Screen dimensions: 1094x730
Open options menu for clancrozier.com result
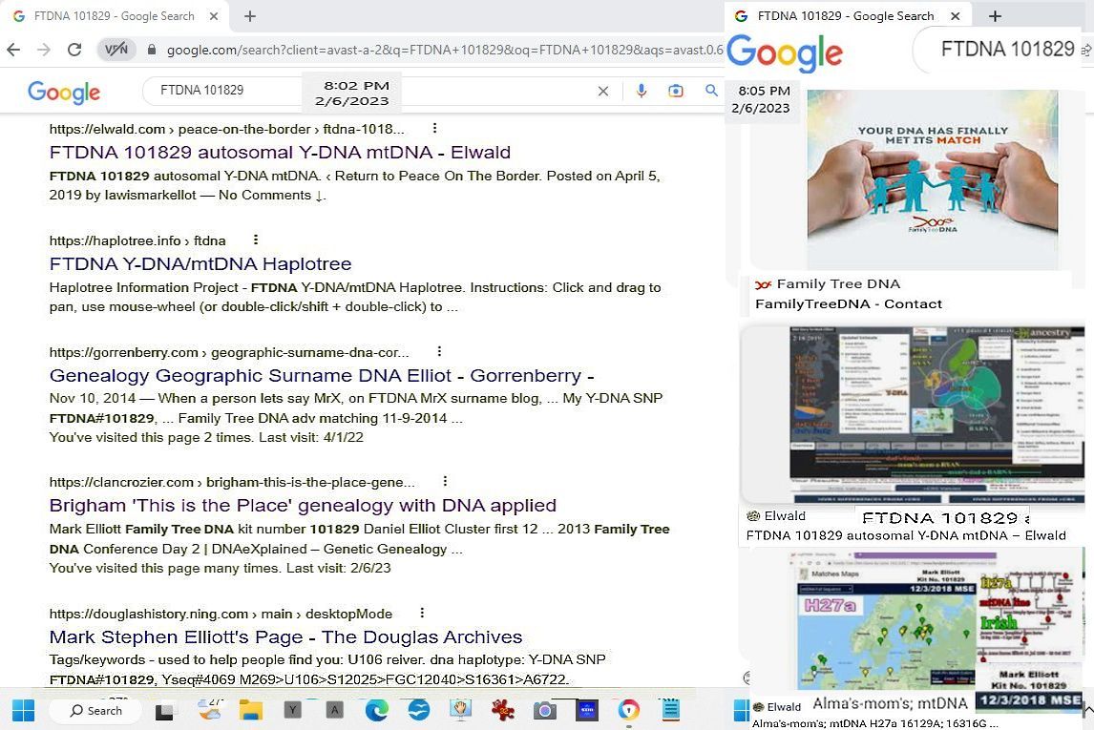[445, 481]
